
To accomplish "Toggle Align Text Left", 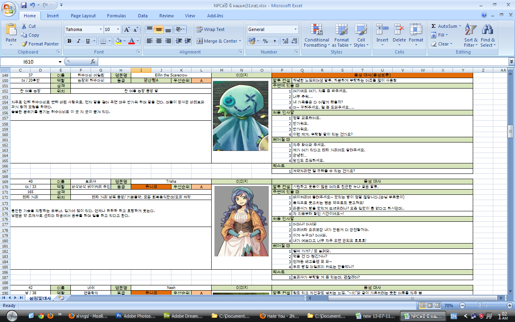I will 150,41.
